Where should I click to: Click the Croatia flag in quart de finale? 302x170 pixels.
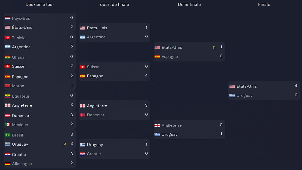[83, 154]
